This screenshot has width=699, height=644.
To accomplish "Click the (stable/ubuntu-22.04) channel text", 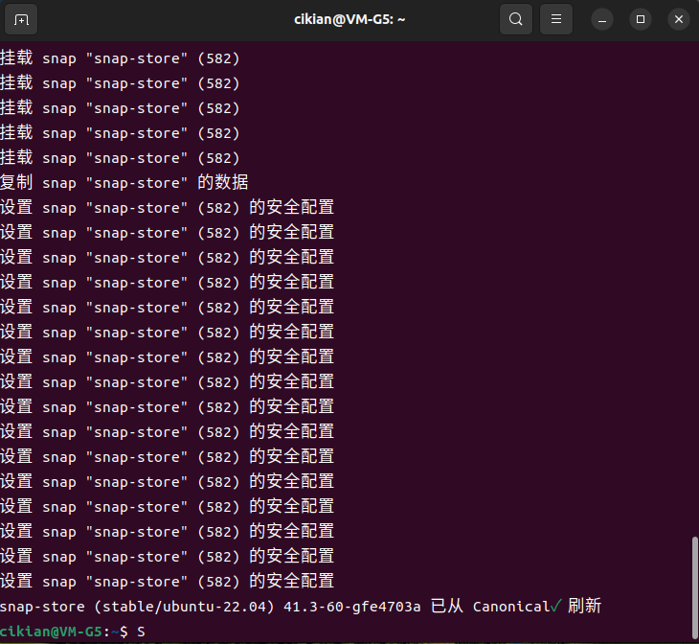I will click(x=184, y=607).
